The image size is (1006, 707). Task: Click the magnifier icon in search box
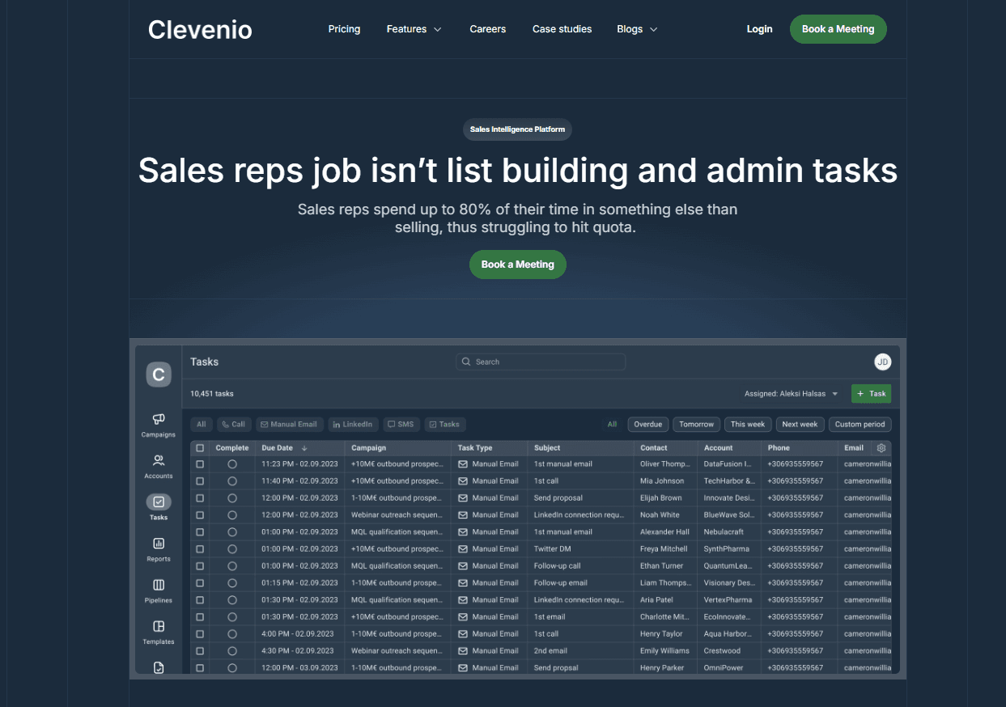pos(466,362)
